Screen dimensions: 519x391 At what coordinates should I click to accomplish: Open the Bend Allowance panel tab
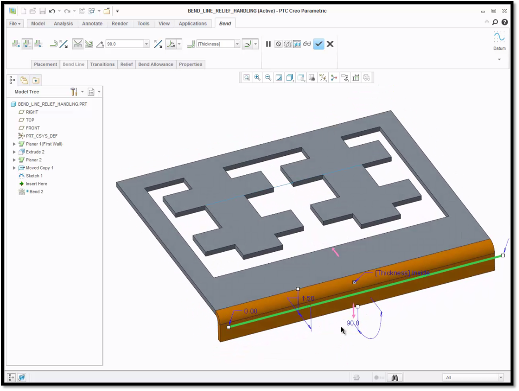coord(155,64)
